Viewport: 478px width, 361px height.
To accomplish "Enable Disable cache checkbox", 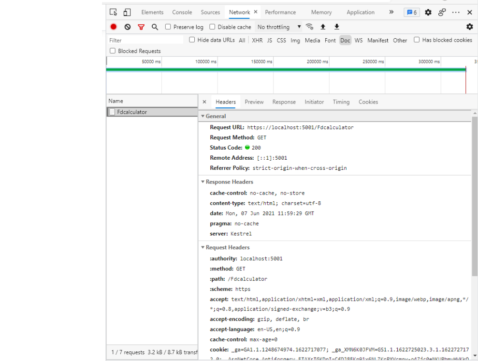I will 212,27.
